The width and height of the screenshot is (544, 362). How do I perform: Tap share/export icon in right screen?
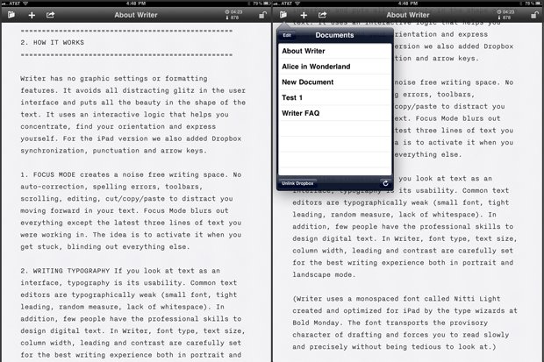322,15
